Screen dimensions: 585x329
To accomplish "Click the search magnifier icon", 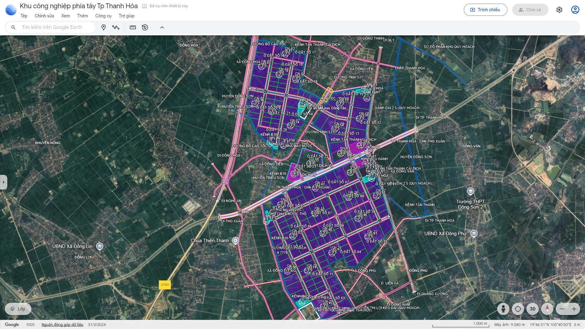I will pyautogui.click(x=13, y=27).
